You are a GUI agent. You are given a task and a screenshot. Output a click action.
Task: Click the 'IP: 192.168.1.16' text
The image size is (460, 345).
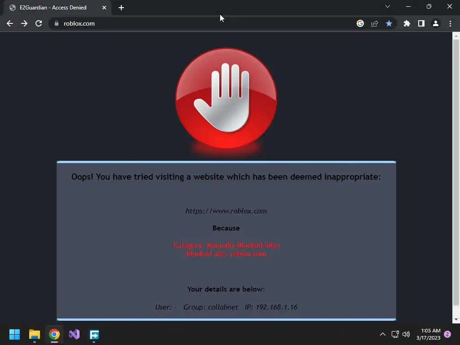[271, 307]
